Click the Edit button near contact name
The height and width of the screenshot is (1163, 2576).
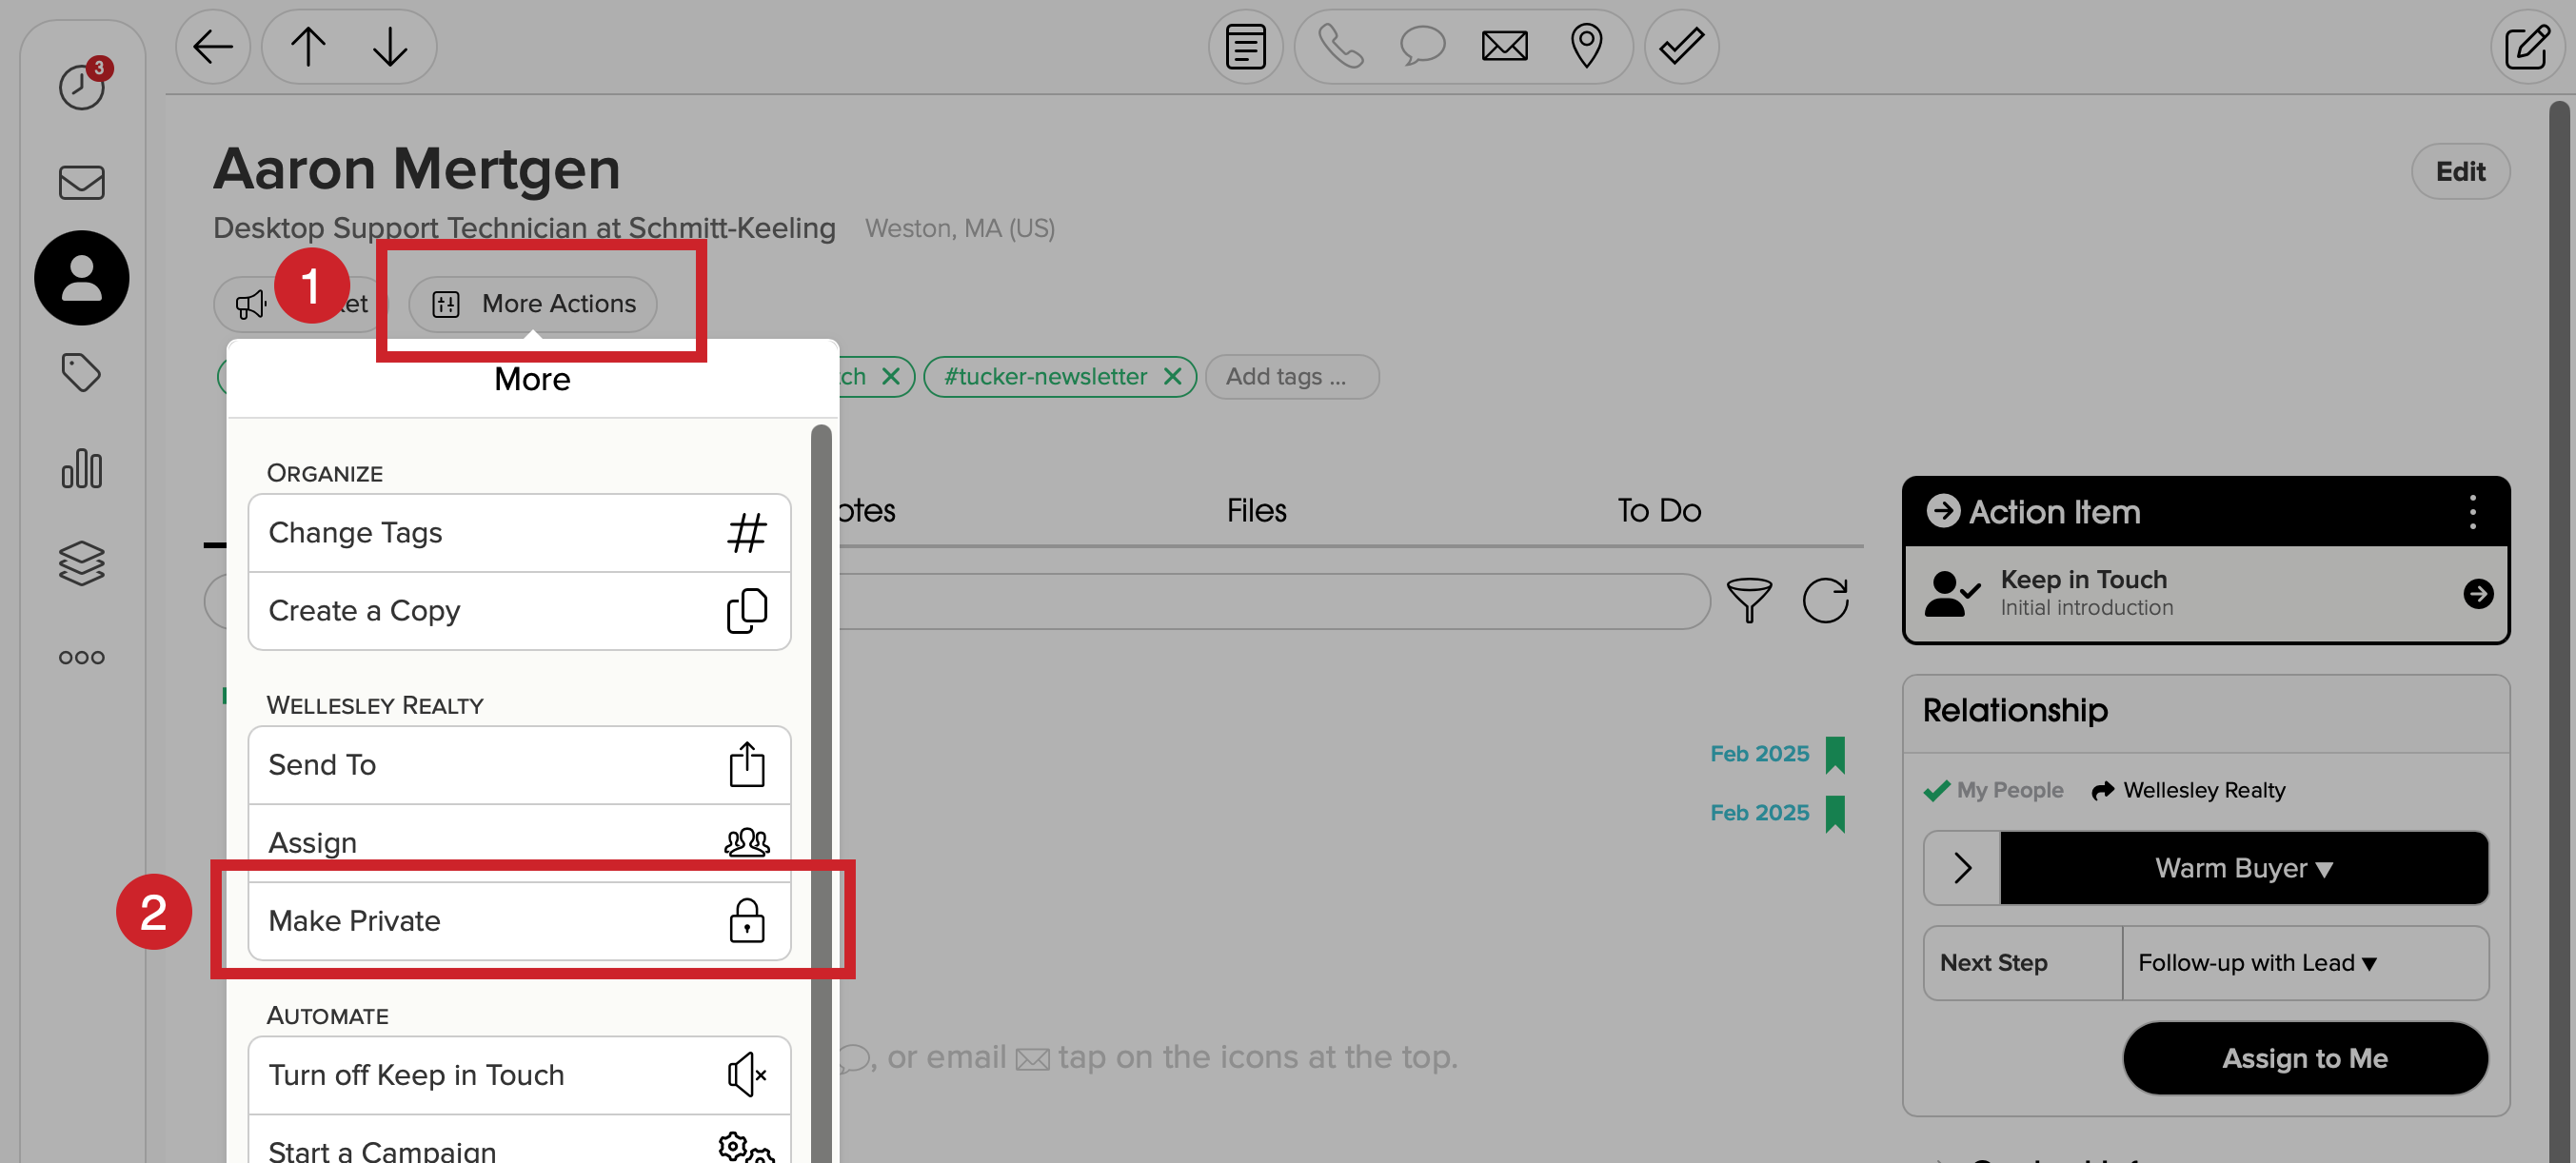coord(2459,171)
